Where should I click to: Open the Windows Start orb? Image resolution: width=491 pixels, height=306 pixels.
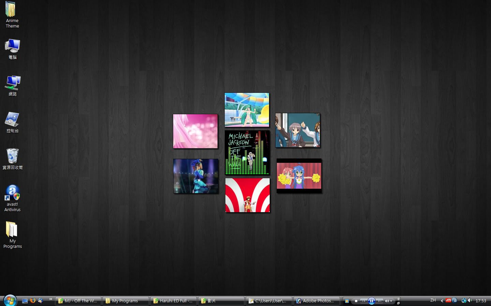click(10, 300)
